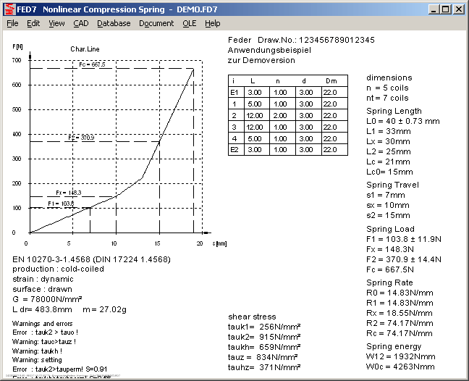Maximize the FED7 window
The image size is (469, 381).
click(x=444, y=9)
